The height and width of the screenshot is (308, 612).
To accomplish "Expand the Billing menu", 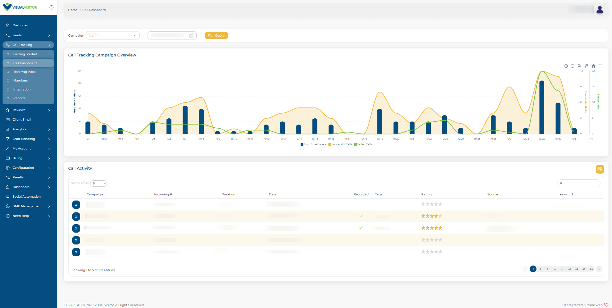I will click(x=28, y=158).
